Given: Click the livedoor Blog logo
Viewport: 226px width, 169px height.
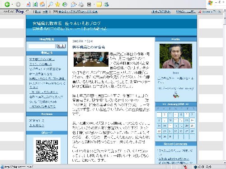Looking at the screenshot, I should tap(15, 11).
